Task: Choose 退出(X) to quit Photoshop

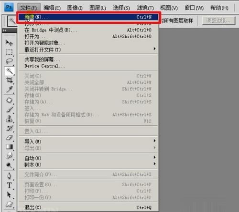Action: tap(88, 207)
